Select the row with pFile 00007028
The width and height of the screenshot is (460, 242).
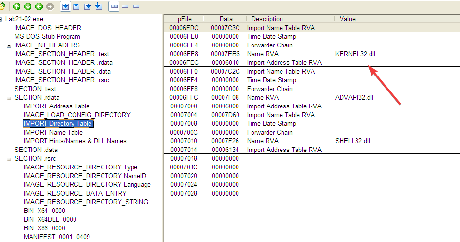pos(312,193)
